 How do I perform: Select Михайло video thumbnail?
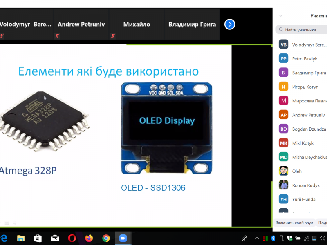137,24
